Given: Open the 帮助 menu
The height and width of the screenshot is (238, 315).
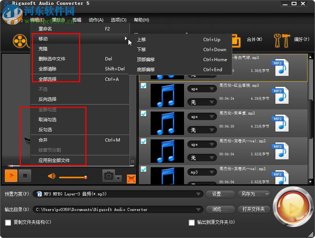Looking at the screenshot, I should click(141, 20).
